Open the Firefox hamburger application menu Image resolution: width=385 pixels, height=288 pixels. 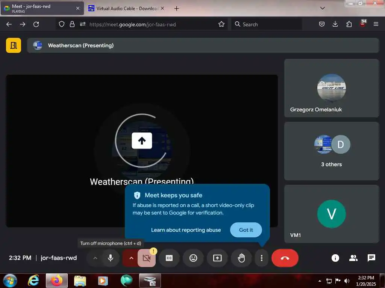coord(376,24)
